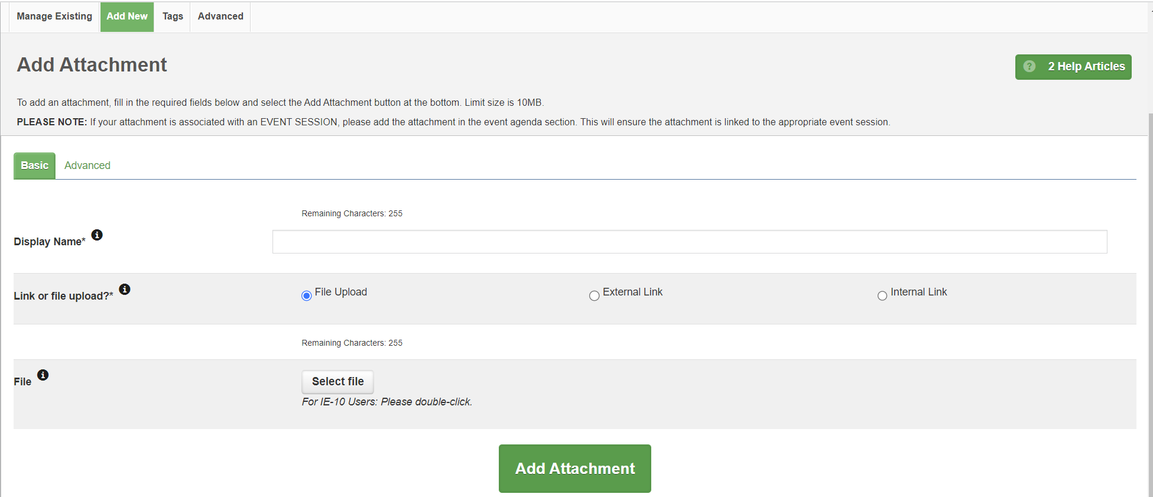Open the top navigation Advanced tab
The image size is (1153, 497).
pos(220,17)
